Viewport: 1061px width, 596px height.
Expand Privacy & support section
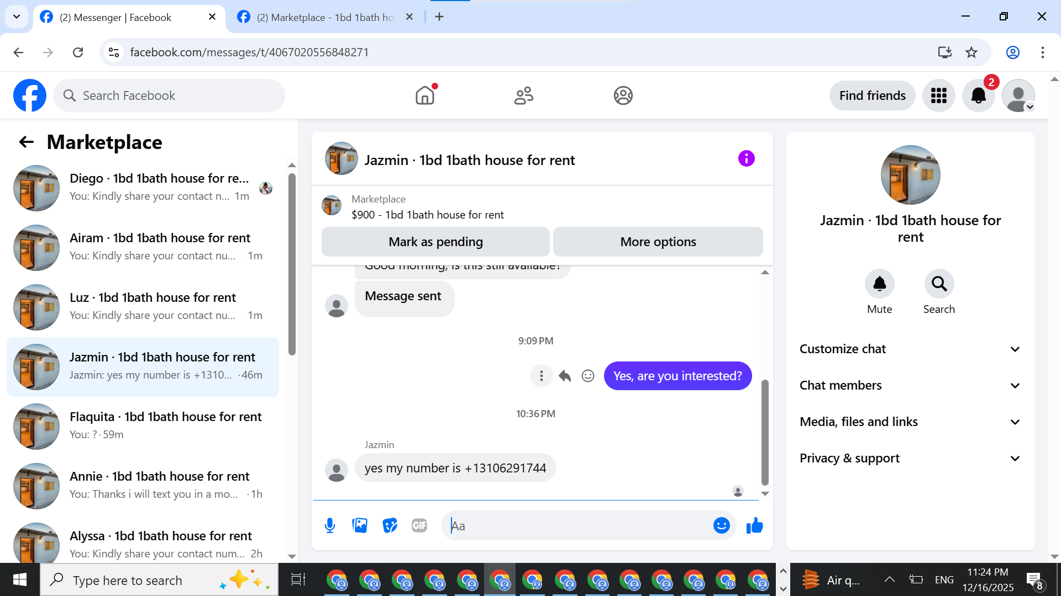(911, 458)
